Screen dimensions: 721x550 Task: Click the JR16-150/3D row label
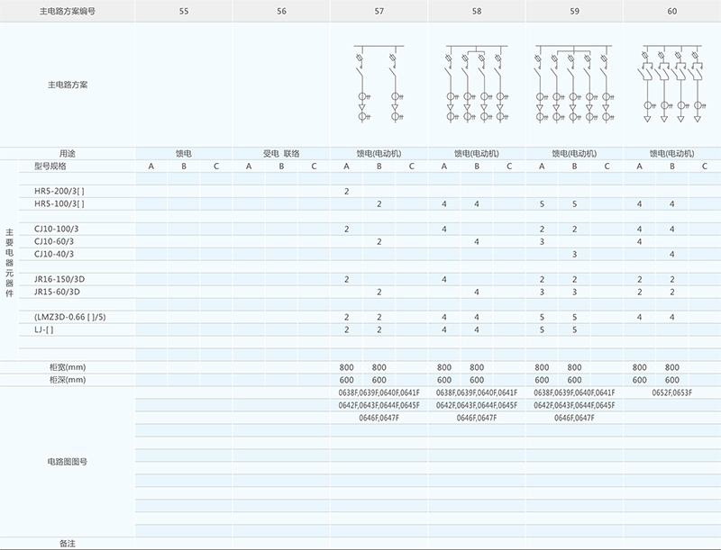(x=57, y=280)
